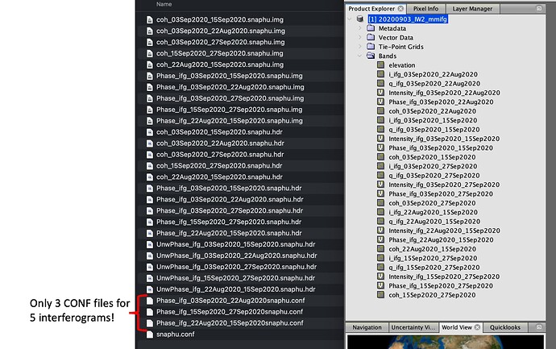Click the virtual band icon of Intensity_ifg_15Sep2020_27Sep2020
Viewport: 556px width, 349px height.
click(380, 276)
